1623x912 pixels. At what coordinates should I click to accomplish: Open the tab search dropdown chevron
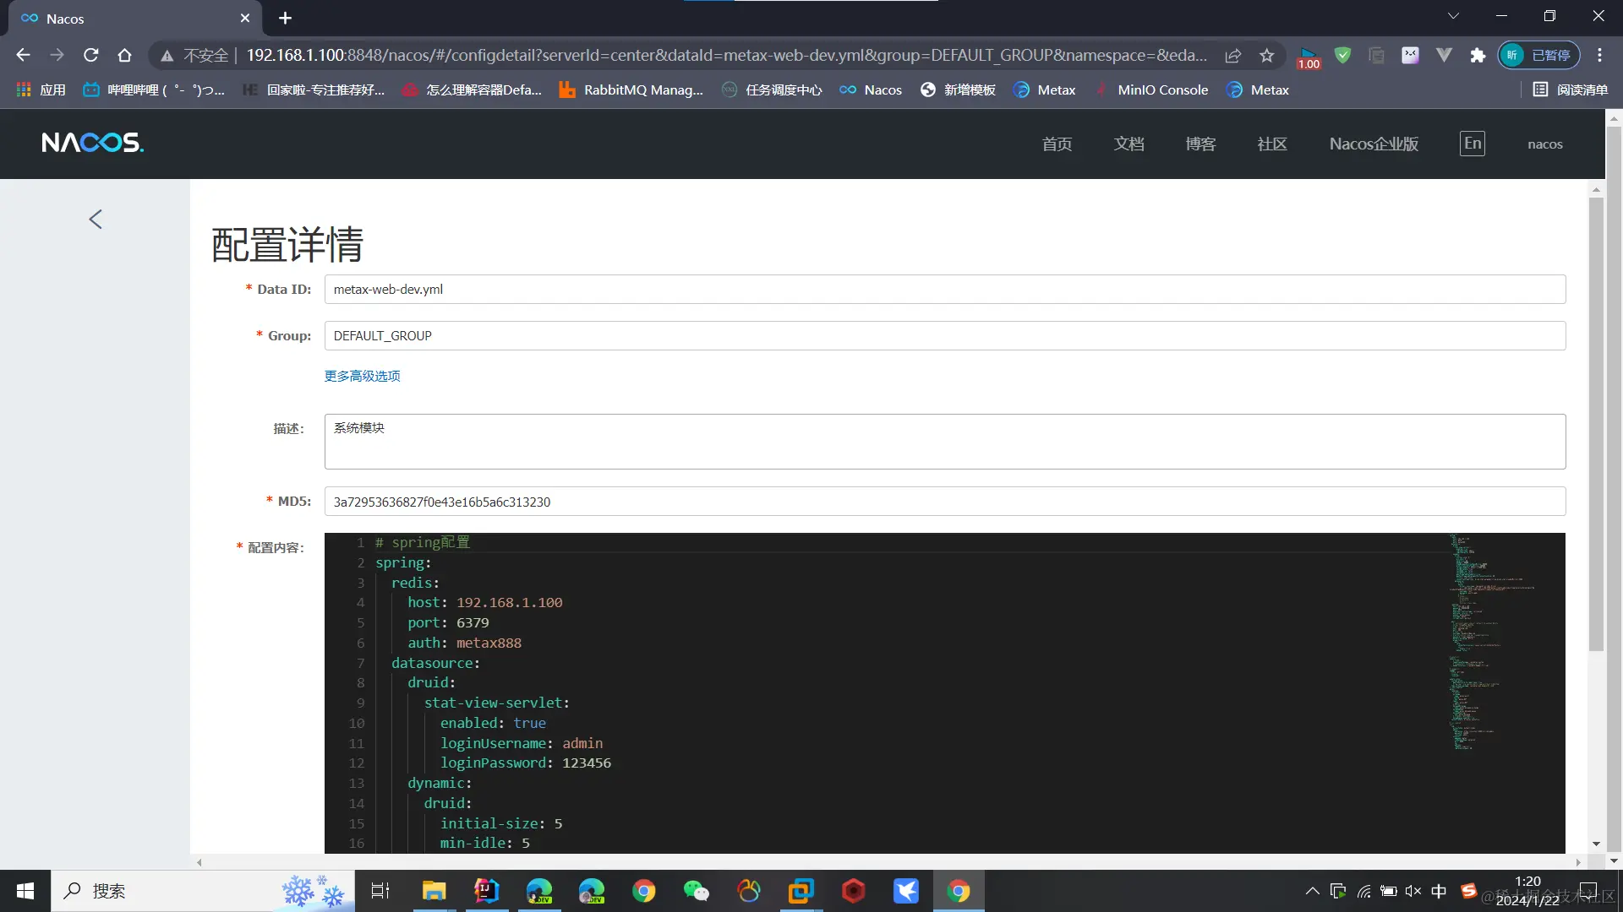pos(1453,16)
